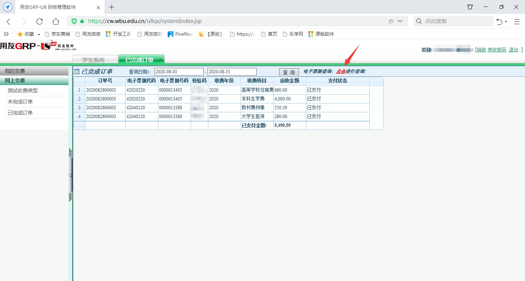Screen dimensions: 525x281
Task: Open the 京东商城 bookmark
Action: [x=57, y=34]
